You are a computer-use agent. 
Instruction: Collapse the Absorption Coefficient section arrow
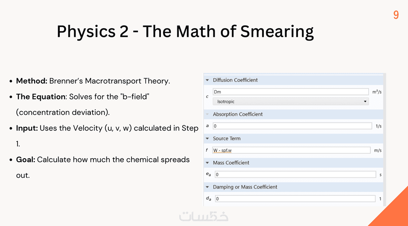[207, 114]
